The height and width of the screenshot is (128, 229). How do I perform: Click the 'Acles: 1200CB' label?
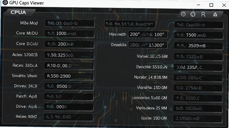25,55
